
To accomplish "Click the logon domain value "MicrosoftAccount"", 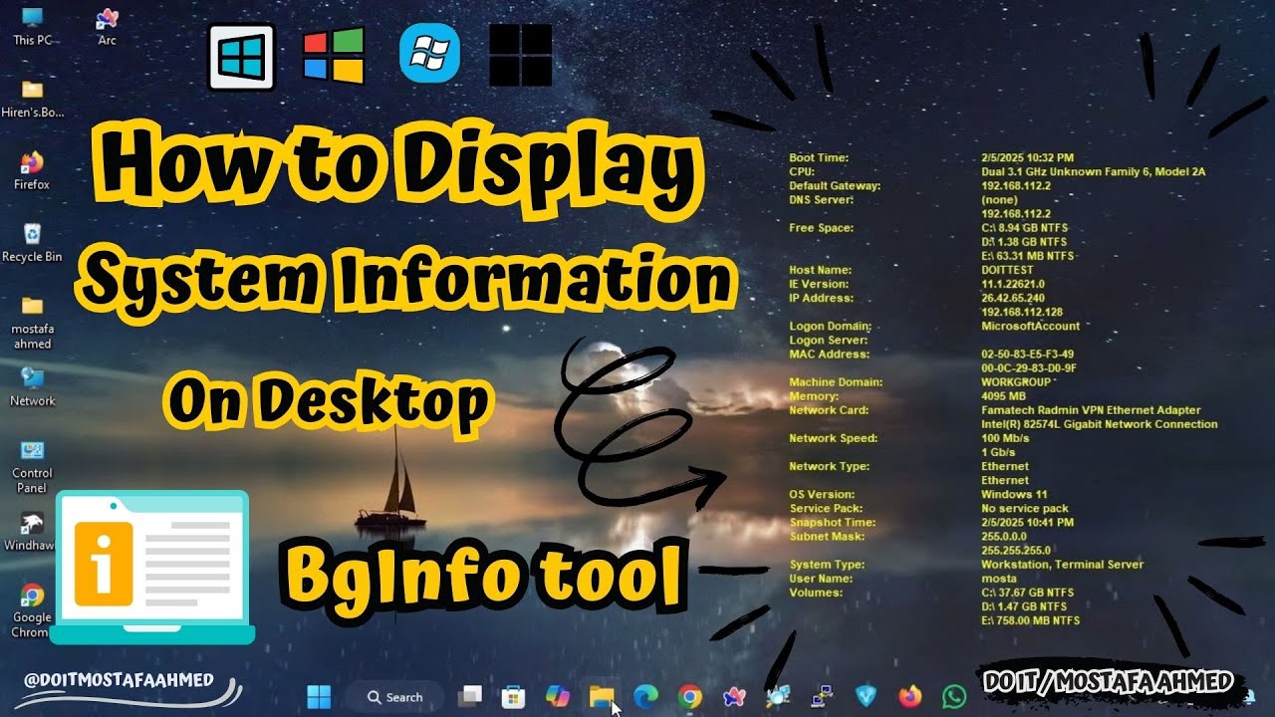I will click(1030, 326).
